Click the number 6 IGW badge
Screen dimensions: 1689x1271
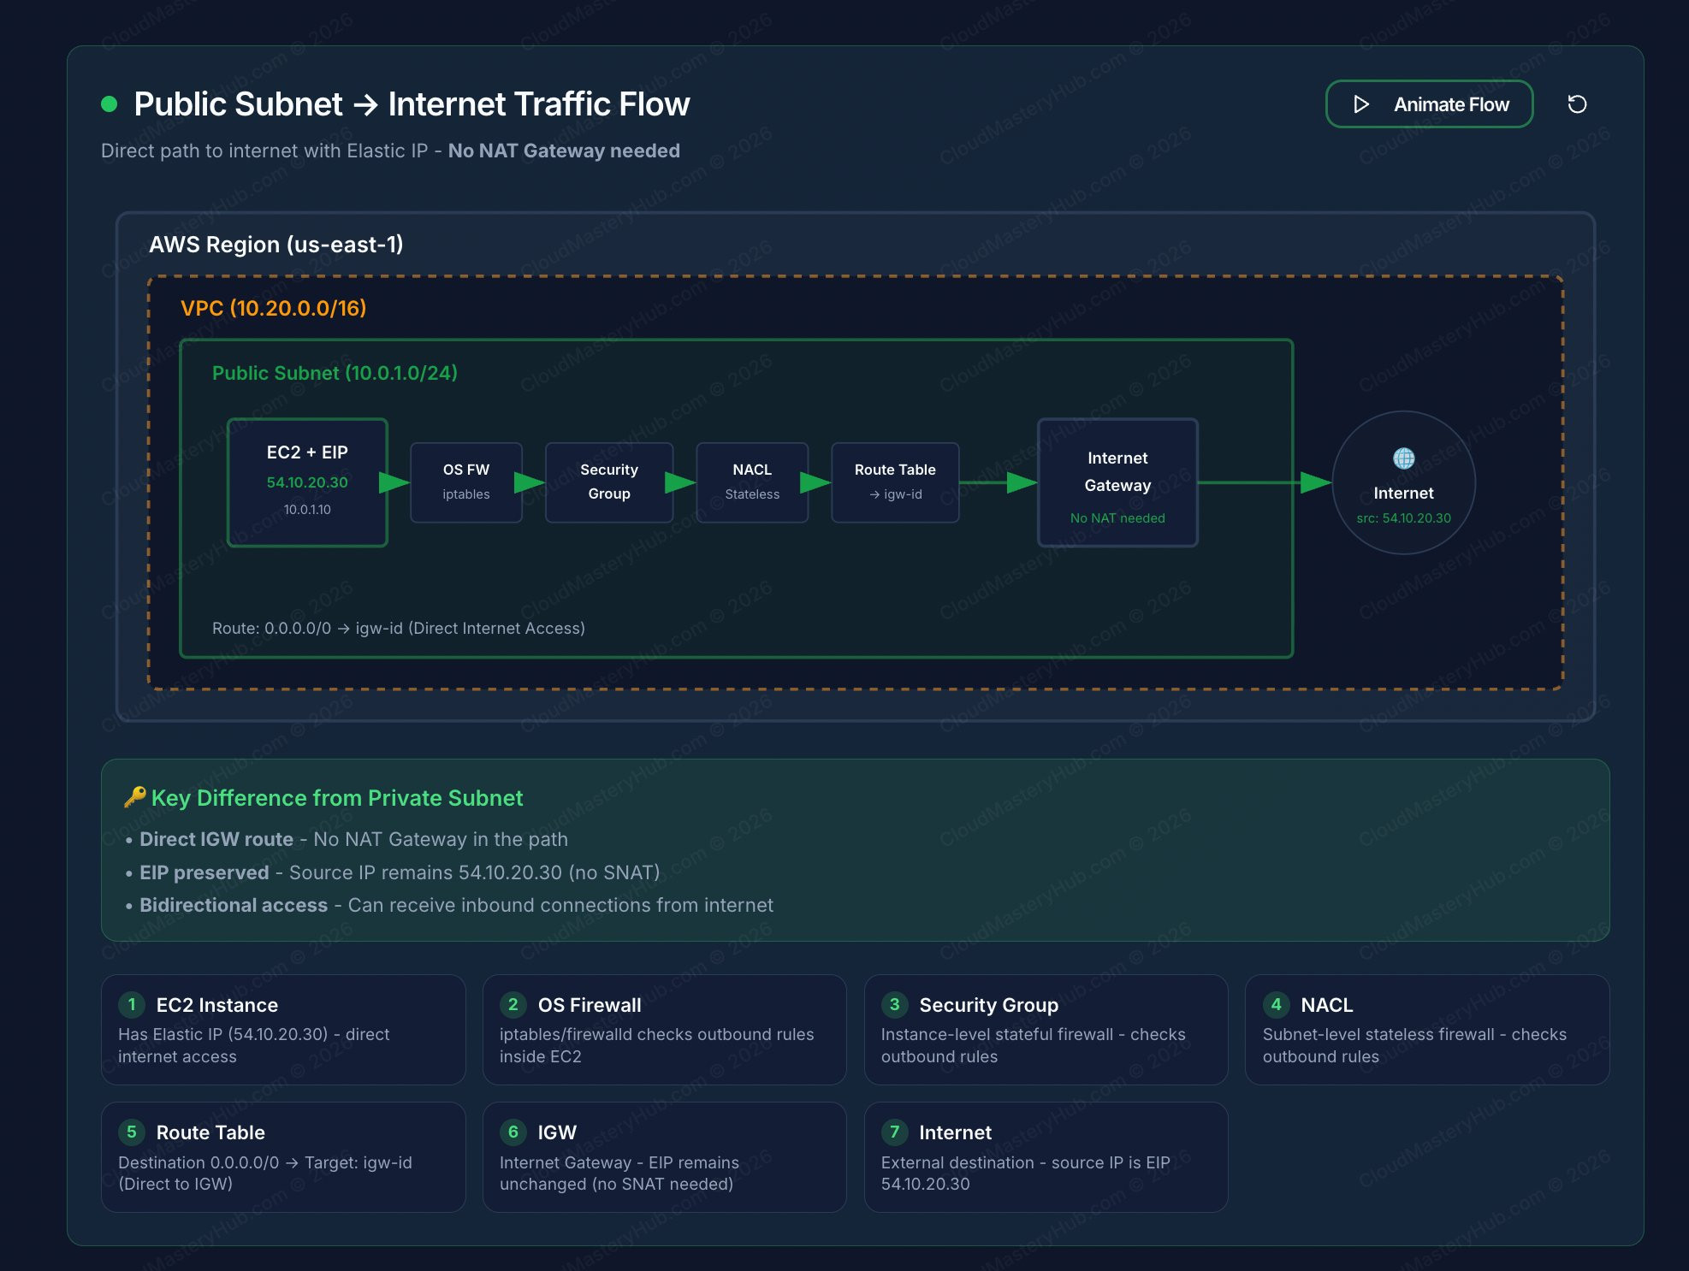(x=513, y=1132)
